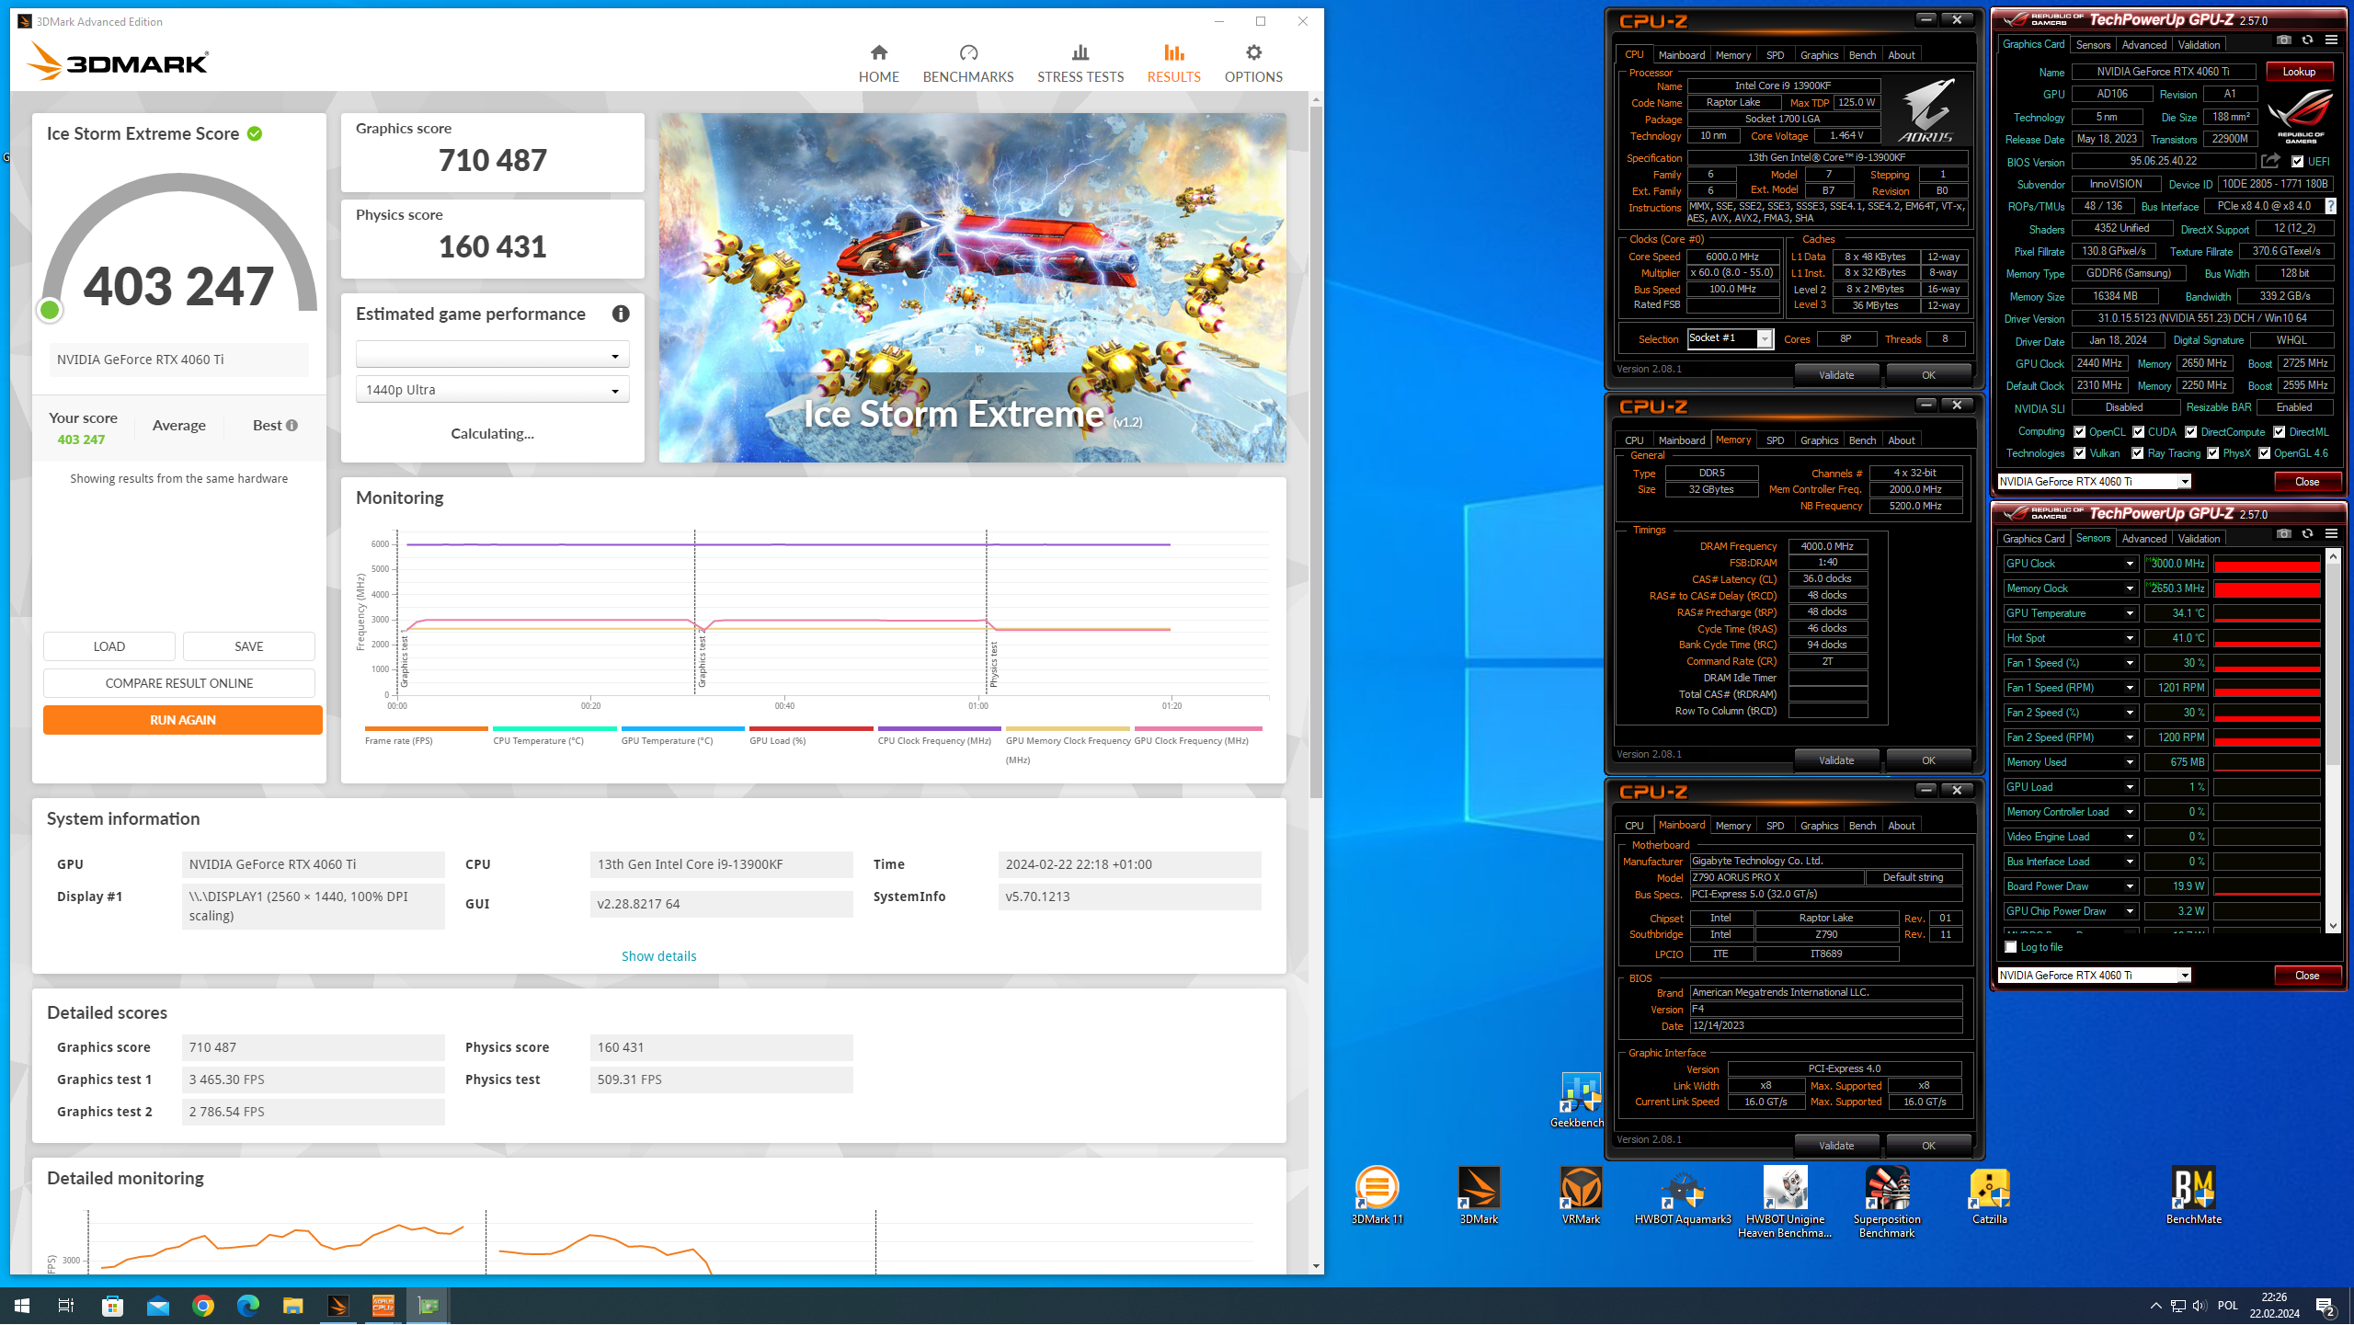Click COMPARE RESULT ONLINE button
The height and width of the screenshot is (1325, 2354).
coord(179,683)
